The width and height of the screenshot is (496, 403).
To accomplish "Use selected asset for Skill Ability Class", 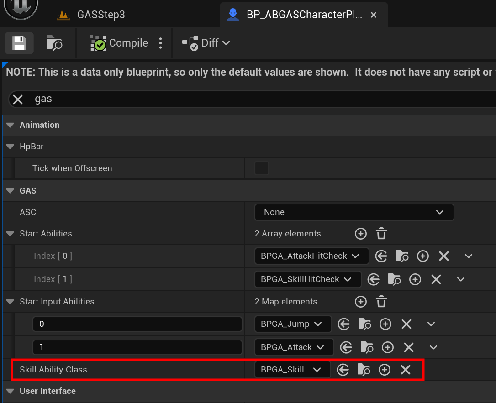I will pos(343,370).
